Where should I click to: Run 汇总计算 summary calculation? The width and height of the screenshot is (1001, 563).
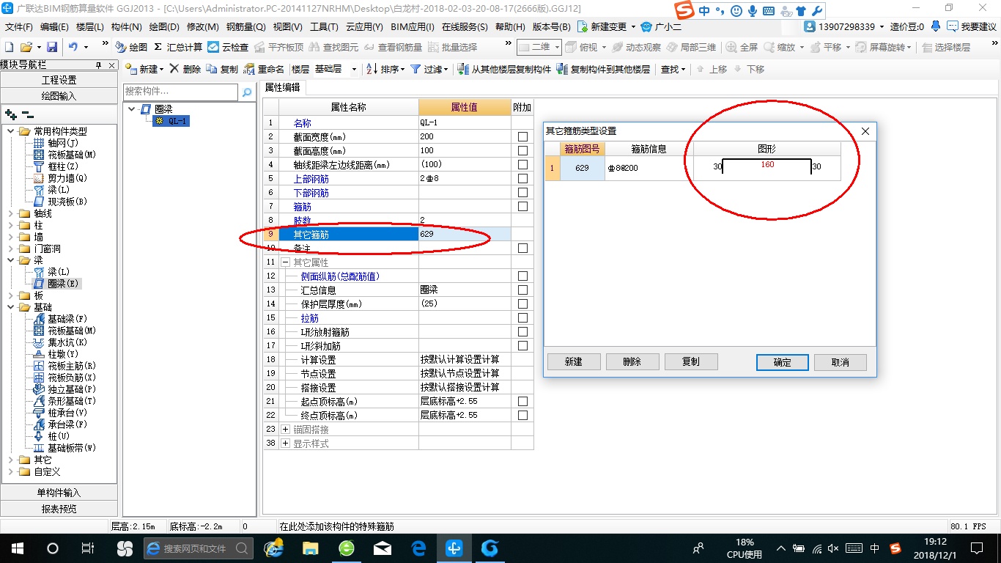pyautogui.click(x=177, y=47)
